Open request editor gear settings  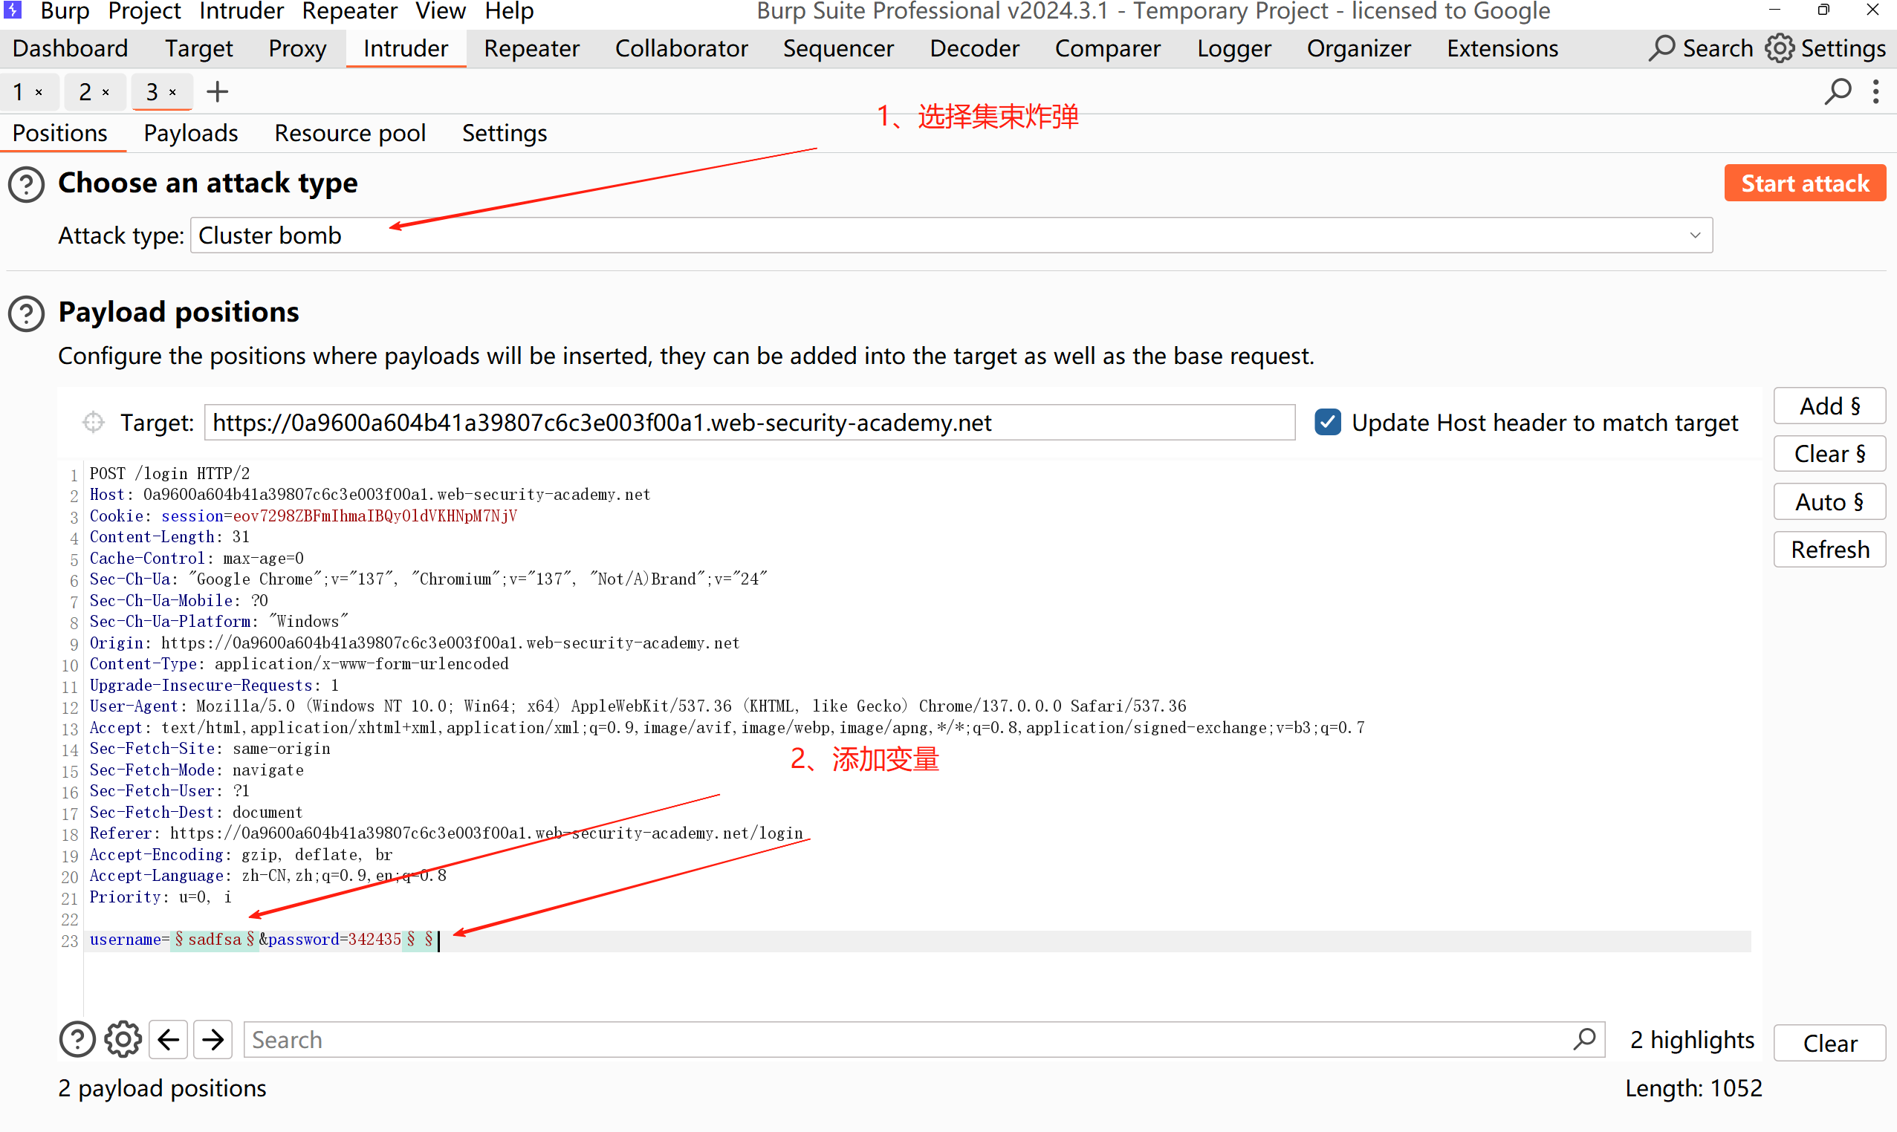123,1039
